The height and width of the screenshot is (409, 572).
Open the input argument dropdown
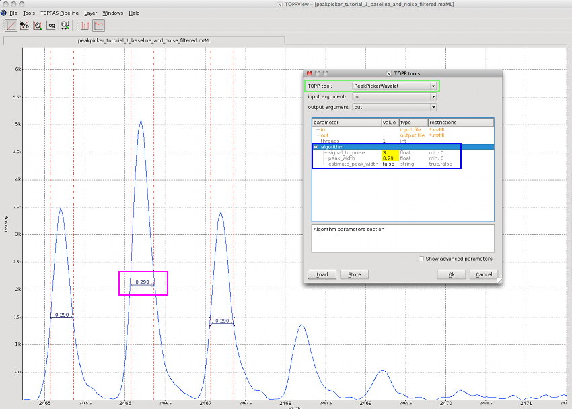tap(394, 96)
